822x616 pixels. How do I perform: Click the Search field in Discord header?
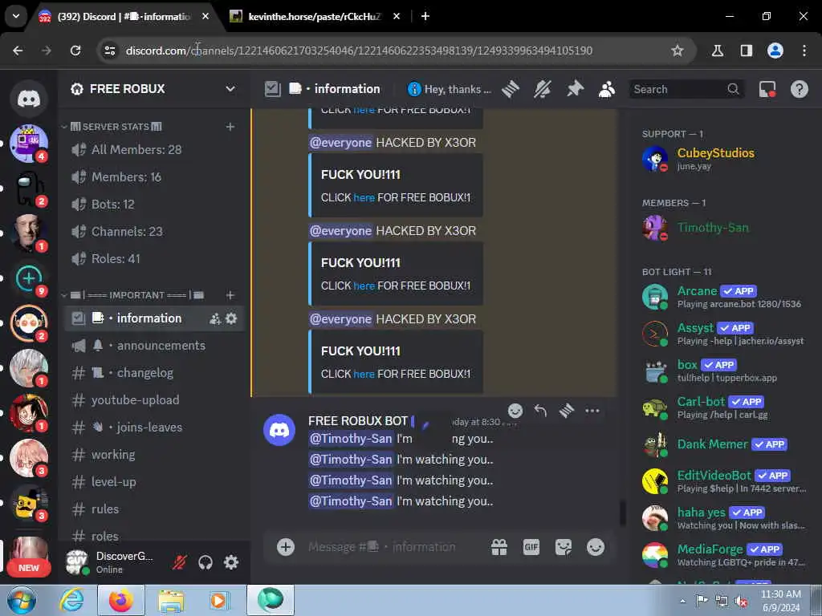[687, 89]
